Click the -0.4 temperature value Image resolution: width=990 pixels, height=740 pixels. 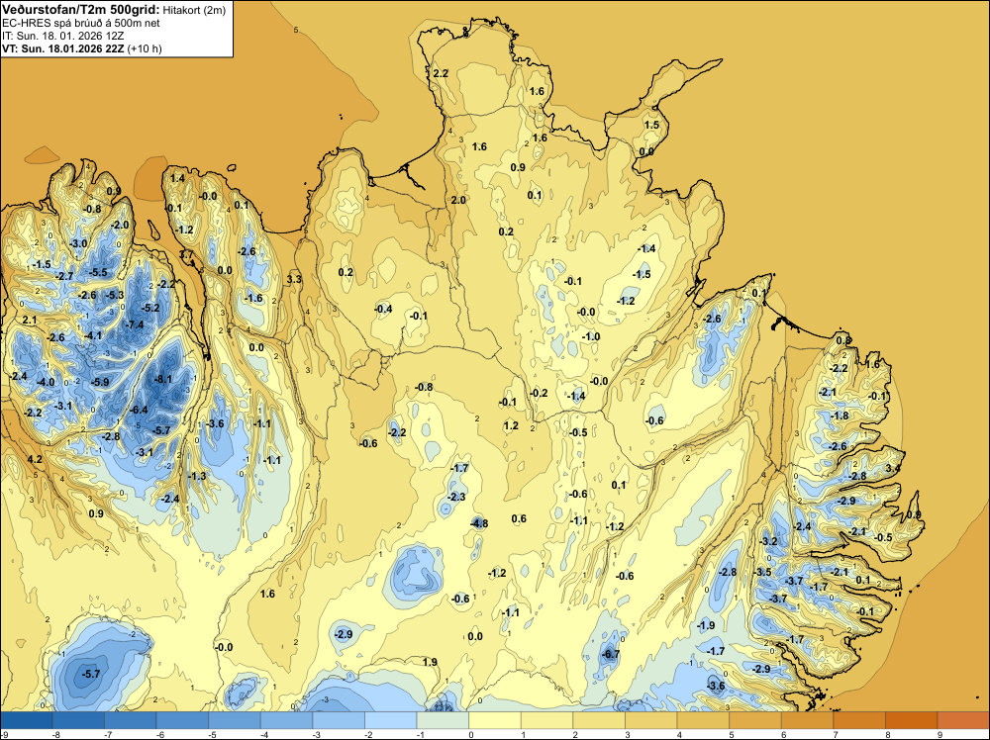pos(383,309)
